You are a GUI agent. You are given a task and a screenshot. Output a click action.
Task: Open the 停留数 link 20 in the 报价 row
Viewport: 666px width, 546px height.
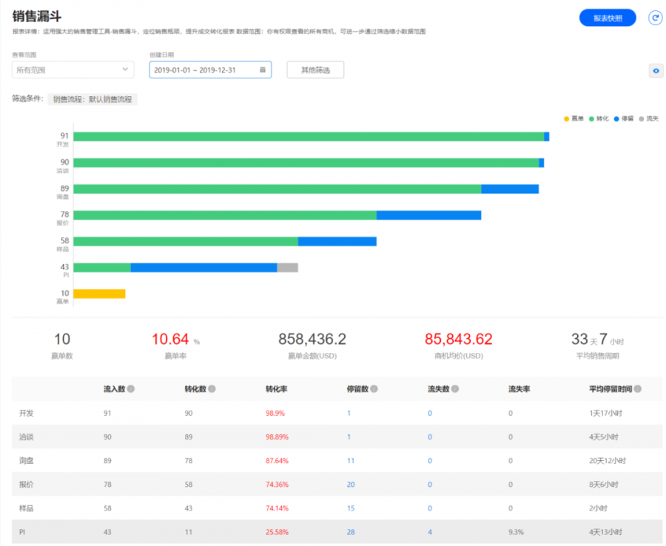[x=351, y=485]
